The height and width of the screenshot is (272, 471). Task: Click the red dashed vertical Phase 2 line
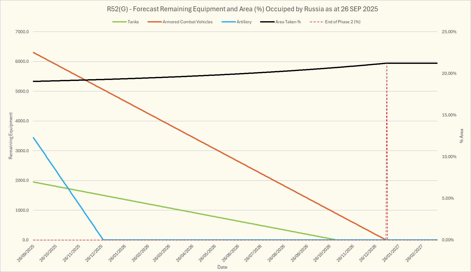(387, 153)
